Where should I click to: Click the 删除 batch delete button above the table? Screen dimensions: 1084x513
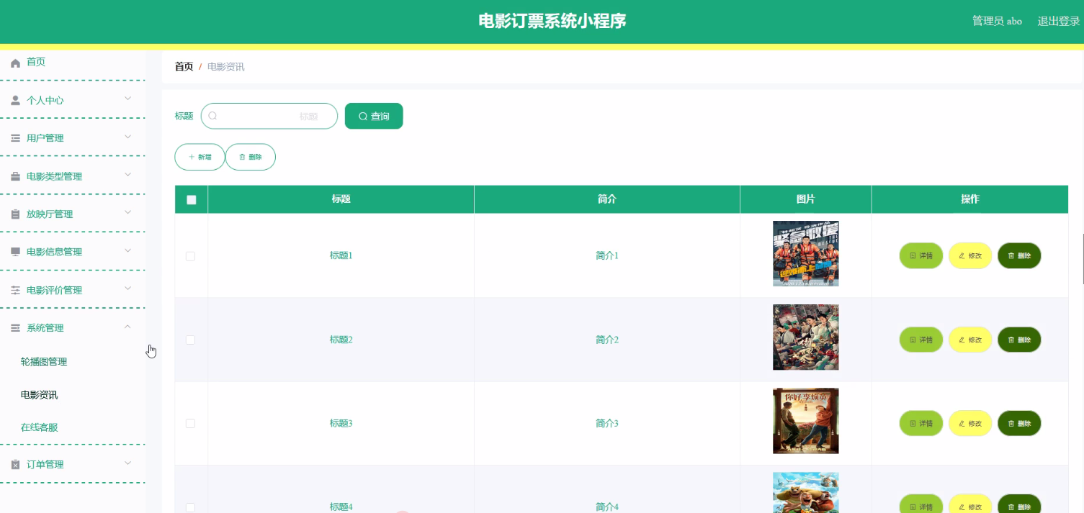[x=251, y=157]
